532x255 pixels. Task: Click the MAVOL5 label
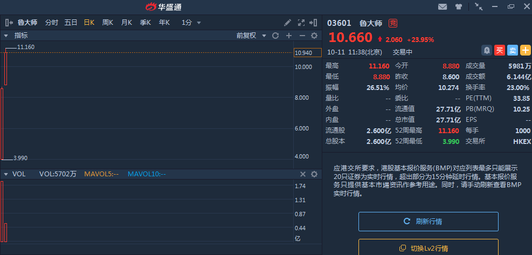[101, 174]
